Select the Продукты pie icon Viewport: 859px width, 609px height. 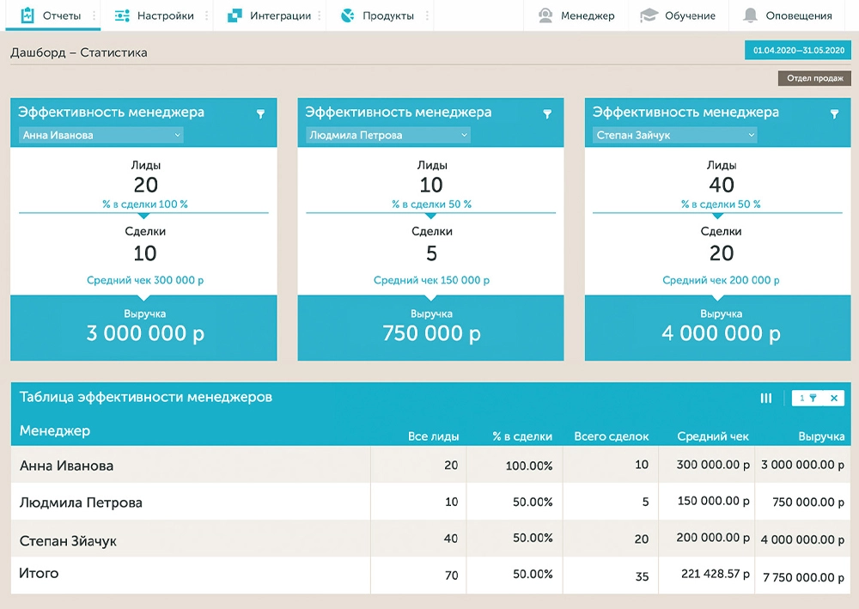[x=346, y=15]
